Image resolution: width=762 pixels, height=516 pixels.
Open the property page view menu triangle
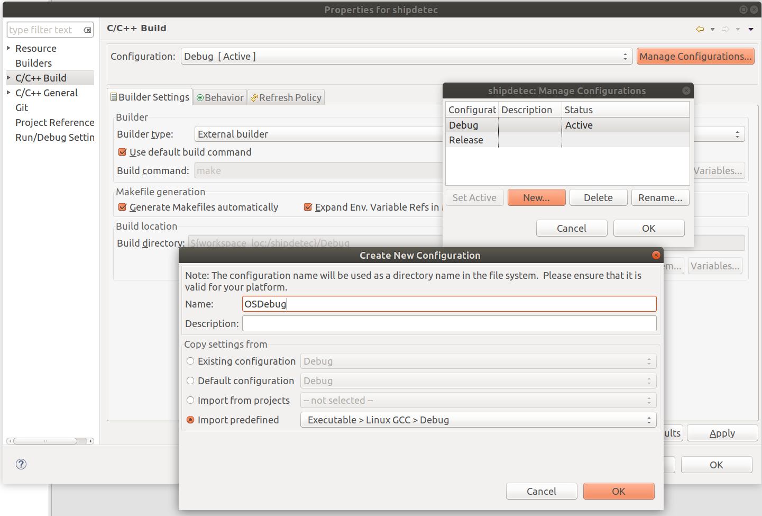(751, 30)
